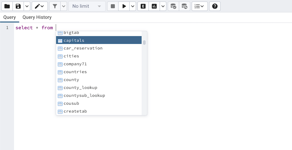Viewport: 292px width, 150px height.
Task: Select the Query tab
Action: (10, 17)
